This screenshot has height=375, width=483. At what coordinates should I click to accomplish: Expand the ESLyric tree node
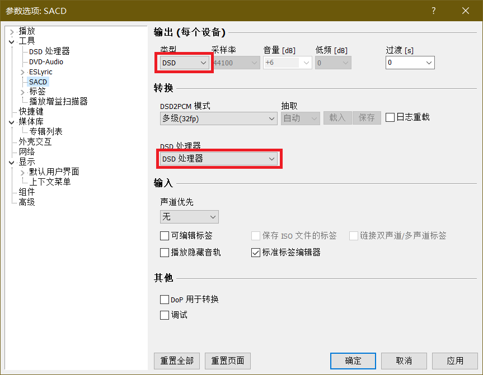pyautogui.click(x=22, y=72)
